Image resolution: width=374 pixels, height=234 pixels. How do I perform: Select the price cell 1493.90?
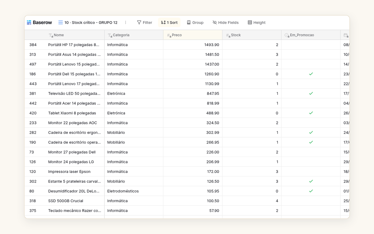(x=193, y=45)
